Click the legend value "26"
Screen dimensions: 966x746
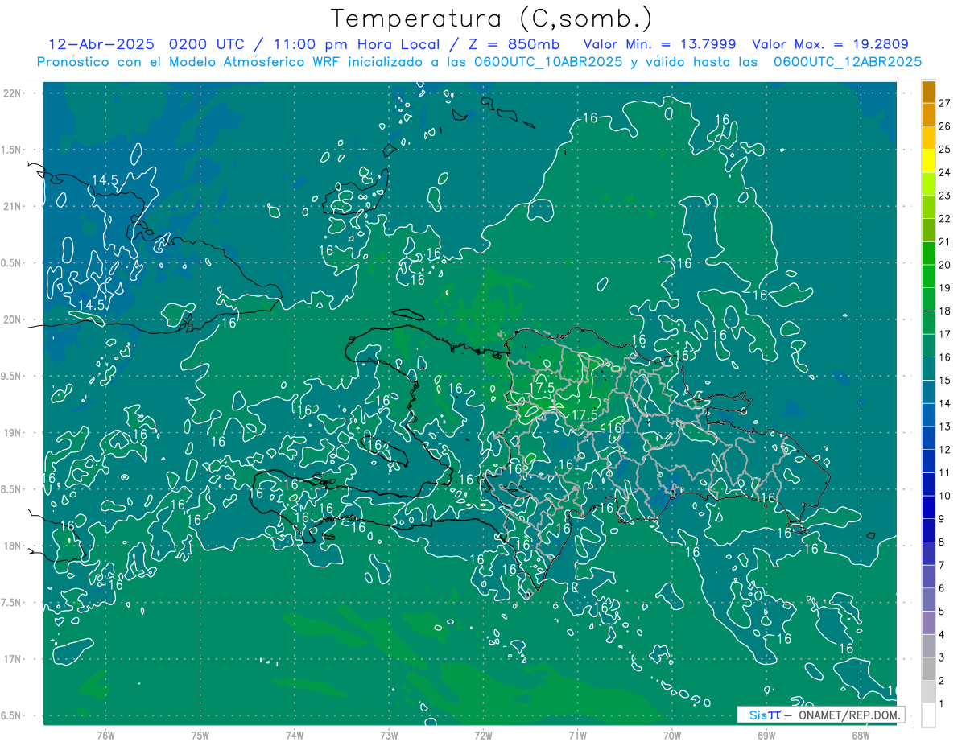coord(945,126)
